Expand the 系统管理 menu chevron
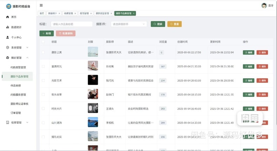The width and height of the screenshot is (277, 151). pos(27,47)
